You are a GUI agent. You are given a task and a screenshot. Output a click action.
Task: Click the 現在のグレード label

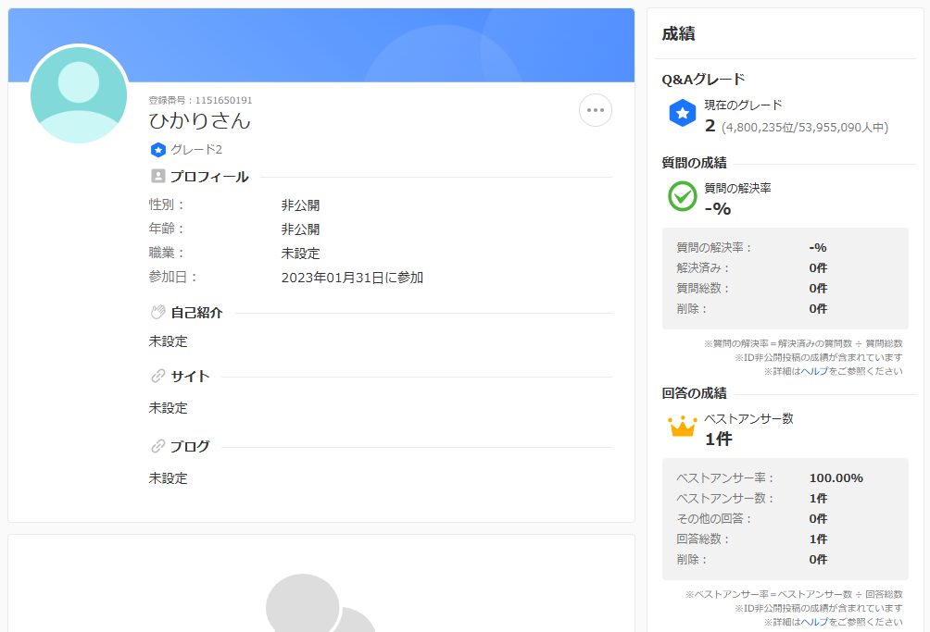point(743,105)
